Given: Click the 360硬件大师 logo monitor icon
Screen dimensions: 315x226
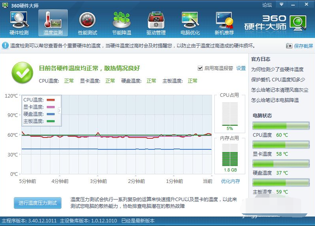Looking at the screenshot, I should click(298, 23).
